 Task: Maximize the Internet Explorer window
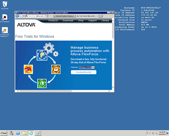[x=110, y=13]
